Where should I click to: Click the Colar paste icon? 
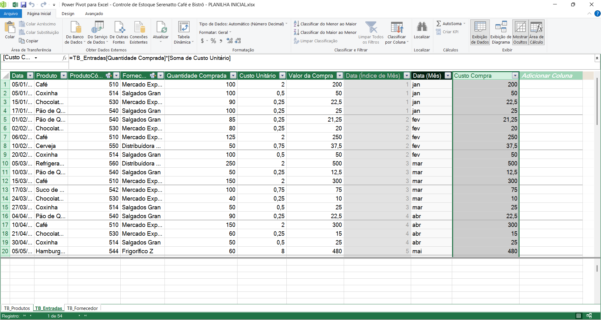[x=10, y=28]
